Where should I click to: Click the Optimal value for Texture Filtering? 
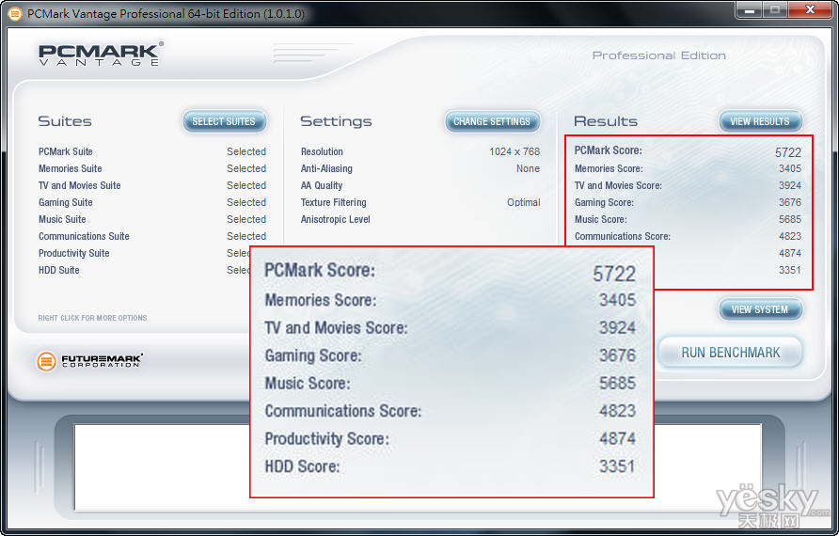[523, 202]
